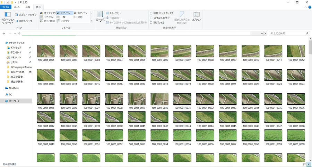
Task: Select Small icons (小アイコン) layout
Action: [x=47, y=17]
